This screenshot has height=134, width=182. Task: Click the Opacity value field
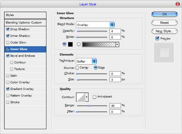115,31
